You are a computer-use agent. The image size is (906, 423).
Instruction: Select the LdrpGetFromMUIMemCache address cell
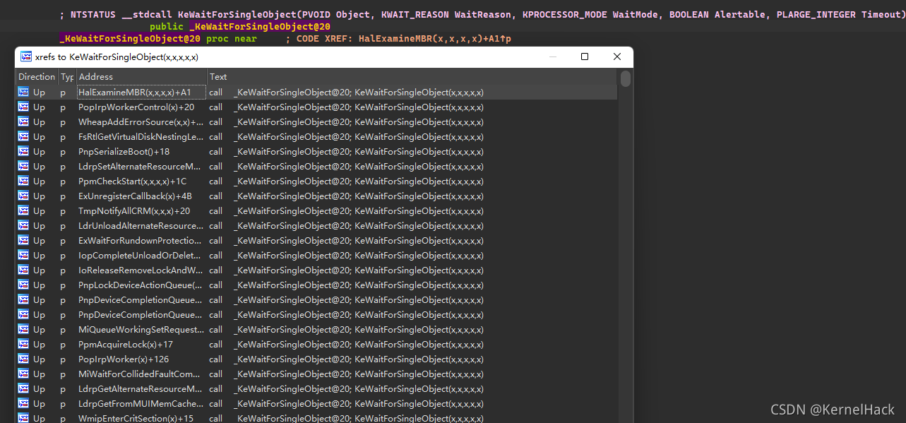click(141, 403)
